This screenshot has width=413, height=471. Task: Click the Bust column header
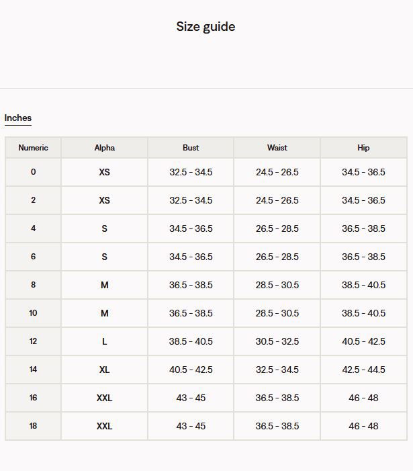coord(191,148)
